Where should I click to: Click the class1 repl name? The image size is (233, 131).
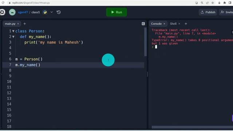click(x=36, y=12)
